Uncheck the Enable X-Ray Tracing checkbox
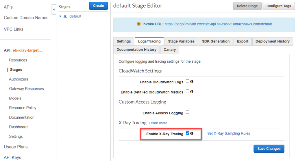Image resolution: width=296 pixels, height=161 pixels. [188, 133]
